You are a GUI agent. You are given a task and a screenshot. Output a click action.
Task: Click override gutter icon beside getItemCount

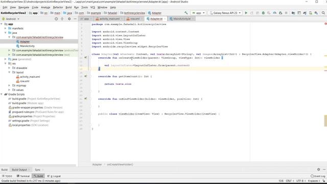(x=85, y=76)
